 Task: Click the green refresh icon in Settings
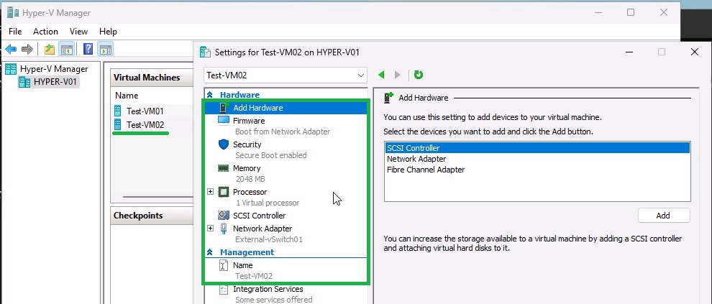click(x=419, y=75)
